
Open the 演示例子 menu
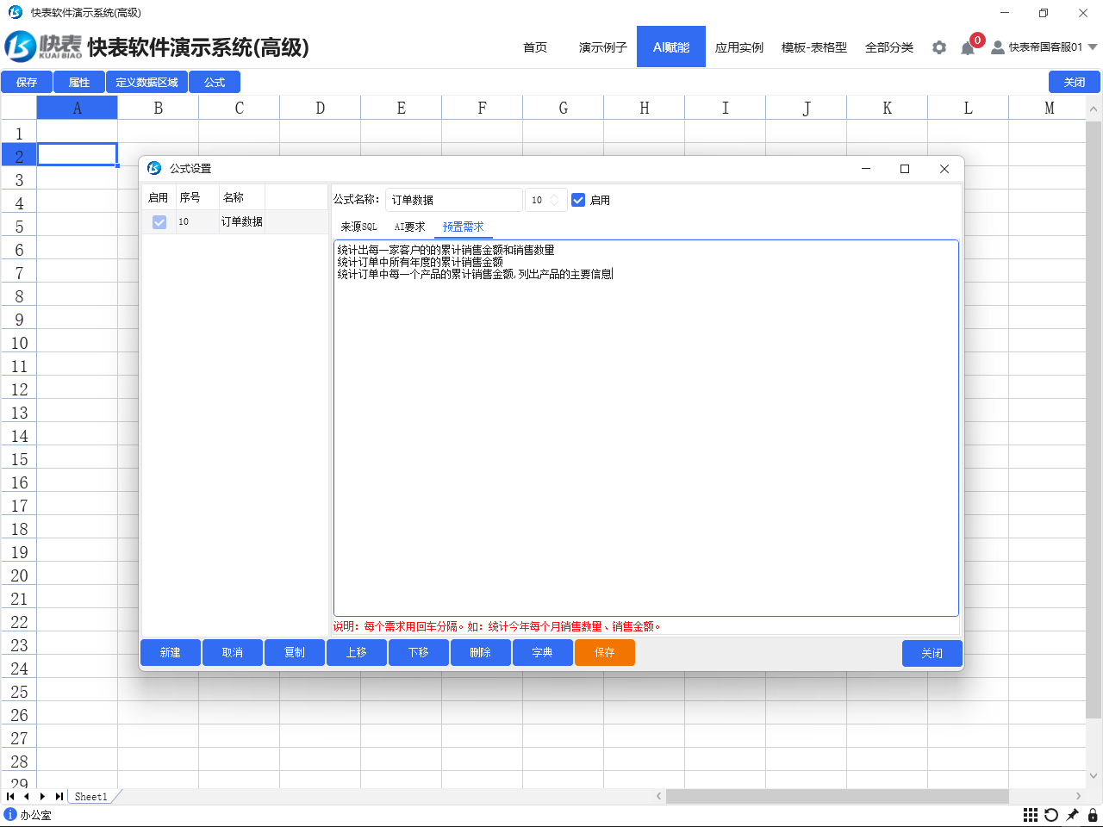[602, 47]
